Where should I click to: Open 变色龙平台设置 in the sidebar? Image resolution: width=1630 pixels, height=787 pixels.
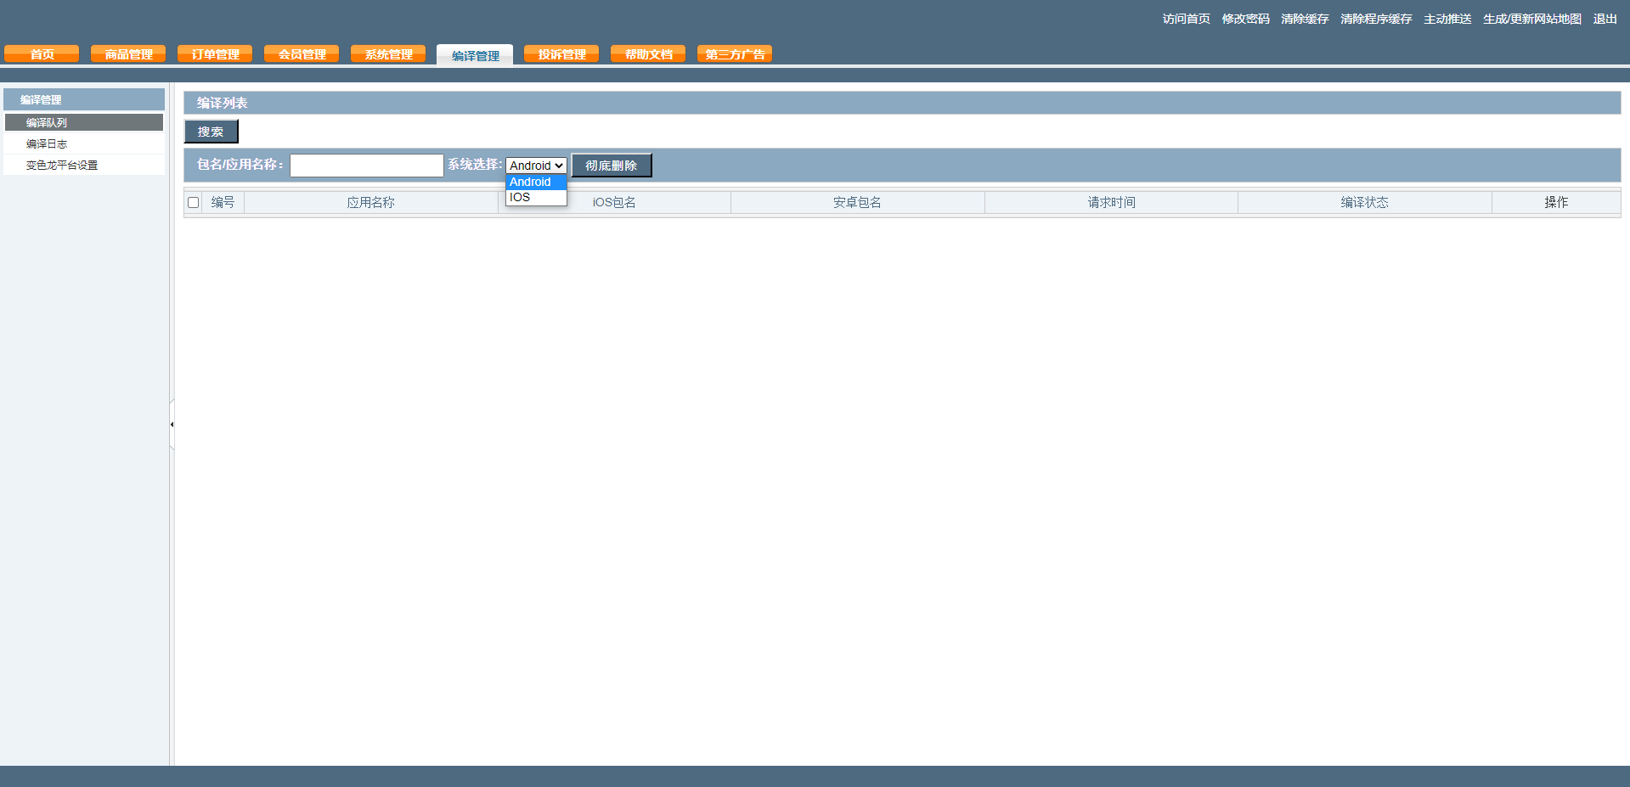62,166
